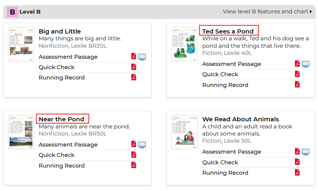318x191 pixels.
Task: Click the Near the Pond passage thumbnail
Action: 21,132
